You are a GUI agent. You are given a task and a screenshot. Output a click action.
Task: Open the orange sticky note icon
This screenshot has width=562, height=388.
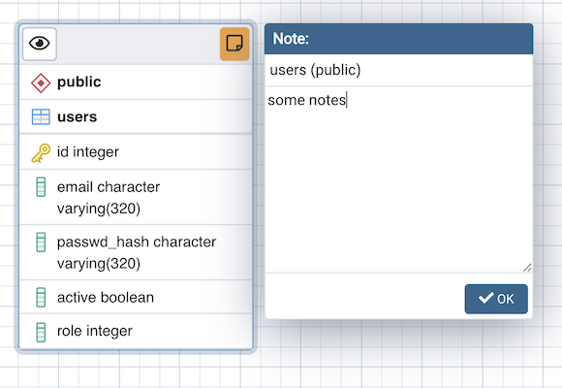pyautogui.click(x=234, y=44)
